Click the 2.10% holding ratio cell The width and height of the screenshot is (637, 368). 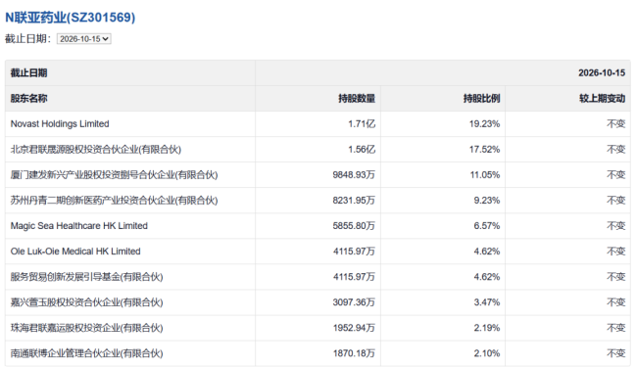click(487, 353)
